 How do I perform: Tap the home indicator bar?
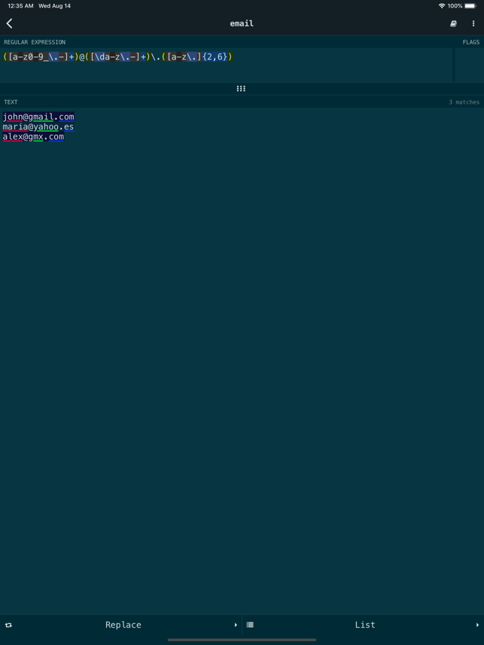[242, 640]
